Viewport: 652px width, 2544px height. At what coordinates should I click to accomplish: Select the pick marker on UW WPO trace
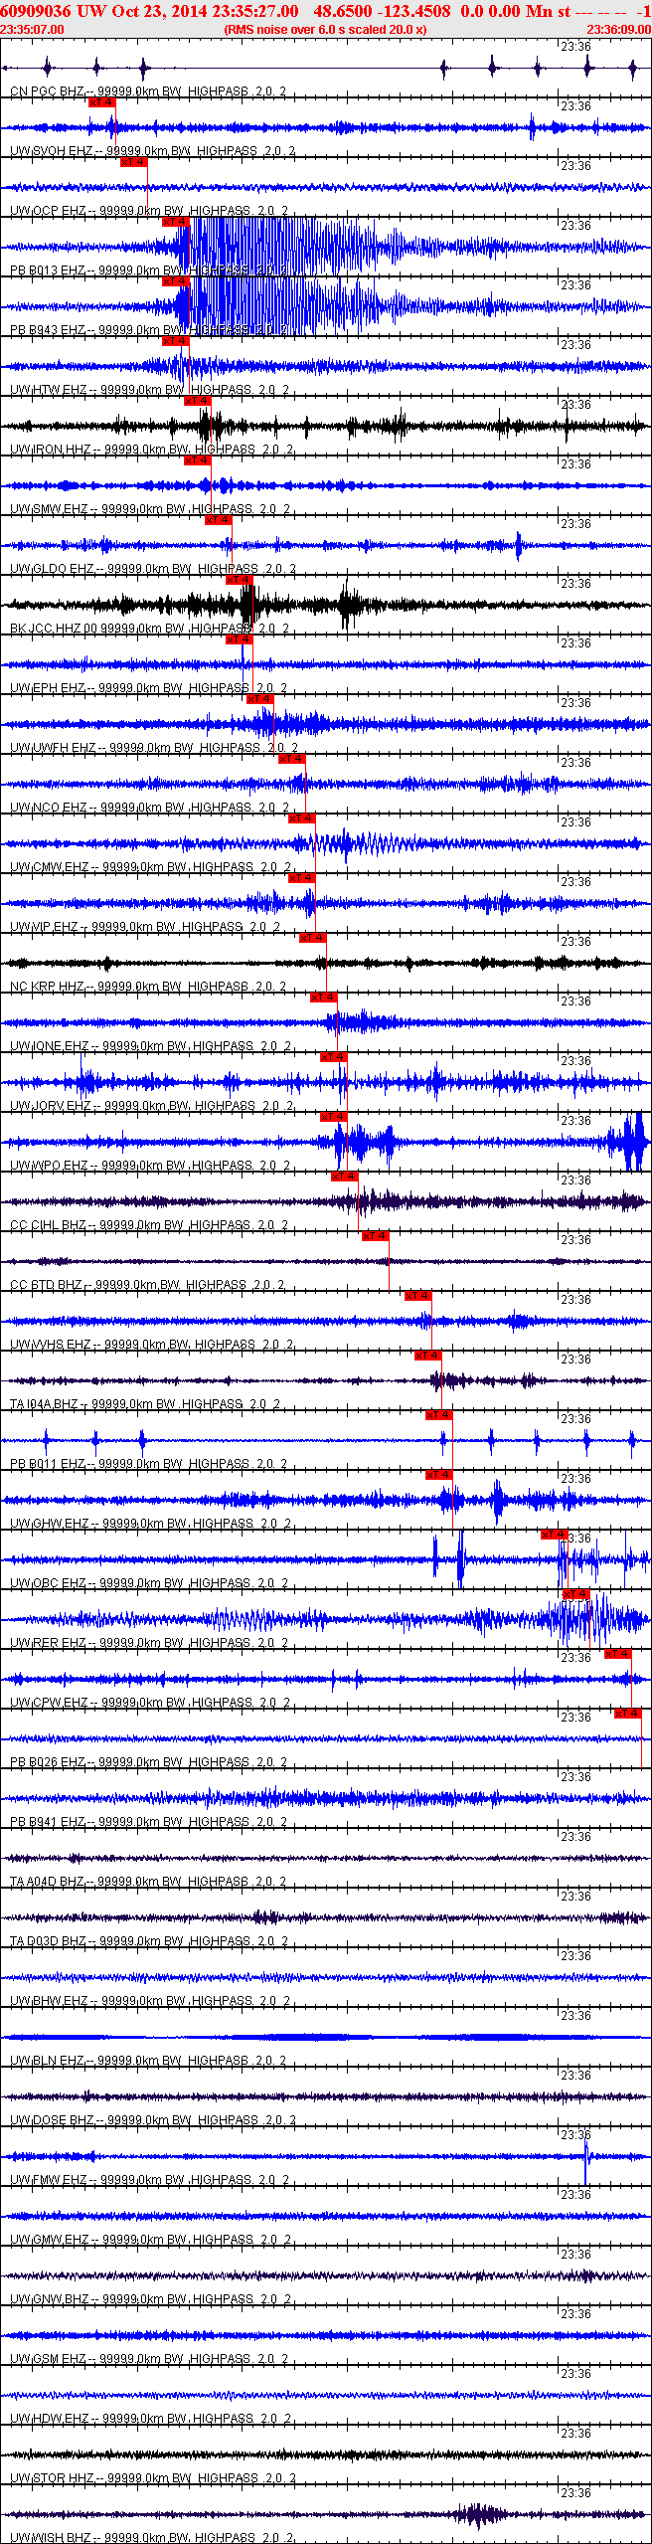pos(334,1117)
